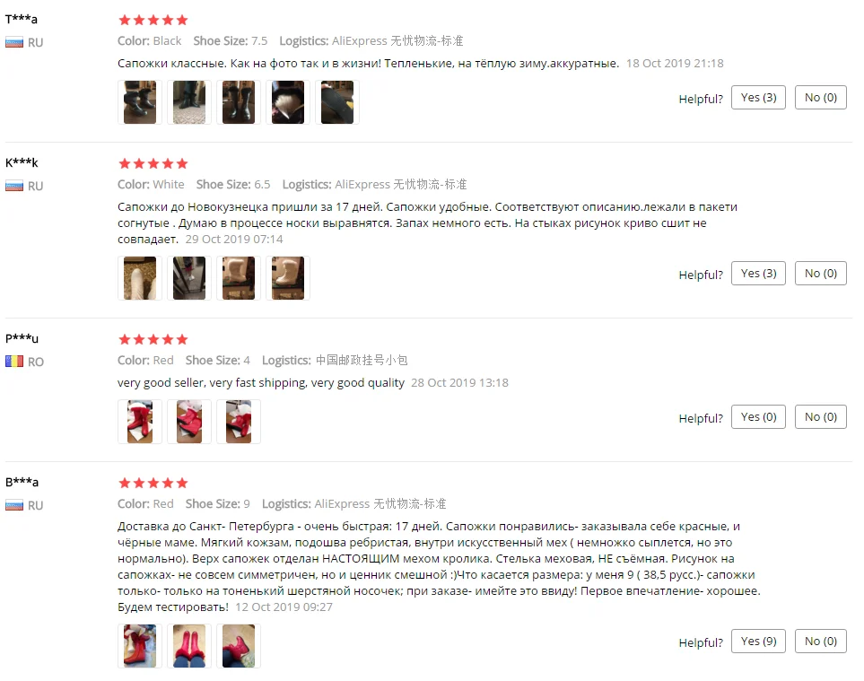
Task: Click the five-star rating on K***k's review
Action: tap(153, 163)
